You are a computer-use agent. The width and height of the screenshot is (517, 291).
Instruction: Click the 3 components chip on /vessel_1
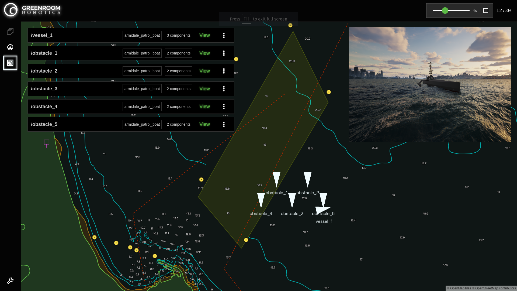178,35
